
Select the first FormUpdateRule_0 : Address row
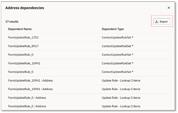click(27, 98)
